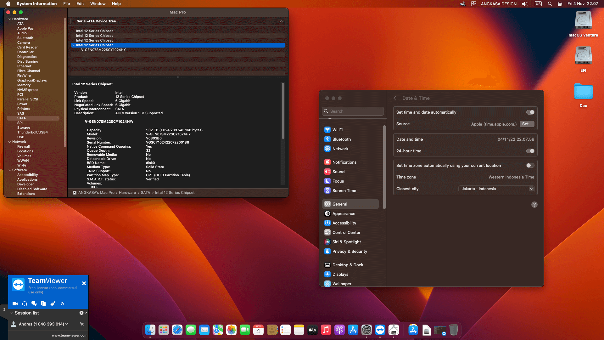The height and width of the screenshot is (340, 604).
Task: Select Storage in Hardware list
Action: tap(24, 128)
